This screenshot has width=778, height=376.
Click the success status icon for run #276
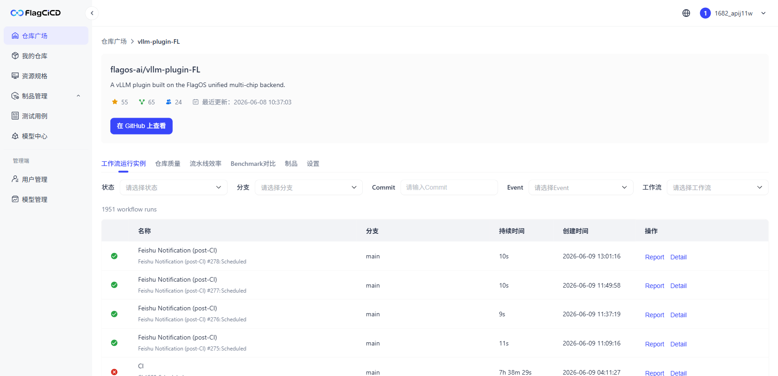click(114, 314)
